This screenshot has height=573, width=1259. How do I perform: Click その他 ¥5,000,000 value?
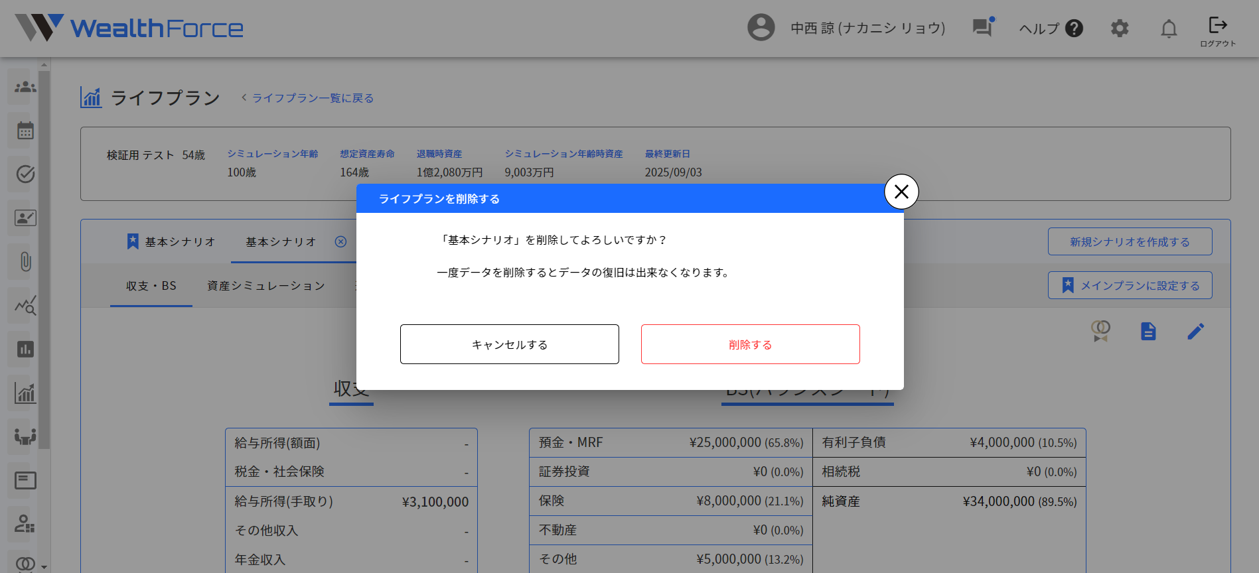pos(750,559)
